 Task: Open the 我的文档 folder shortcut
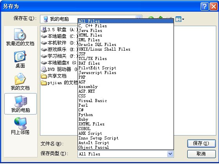pyautogui.click(x=20, y=82)
